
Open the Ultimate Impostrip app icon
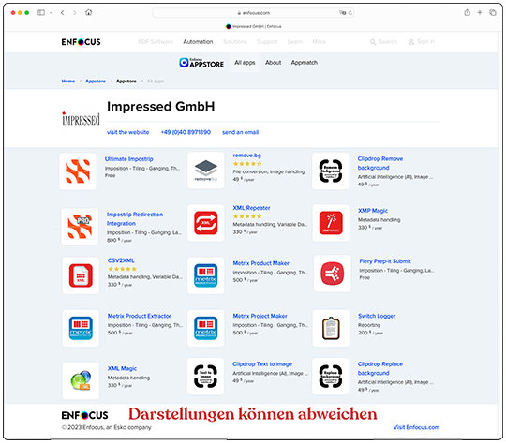(78, 171)
